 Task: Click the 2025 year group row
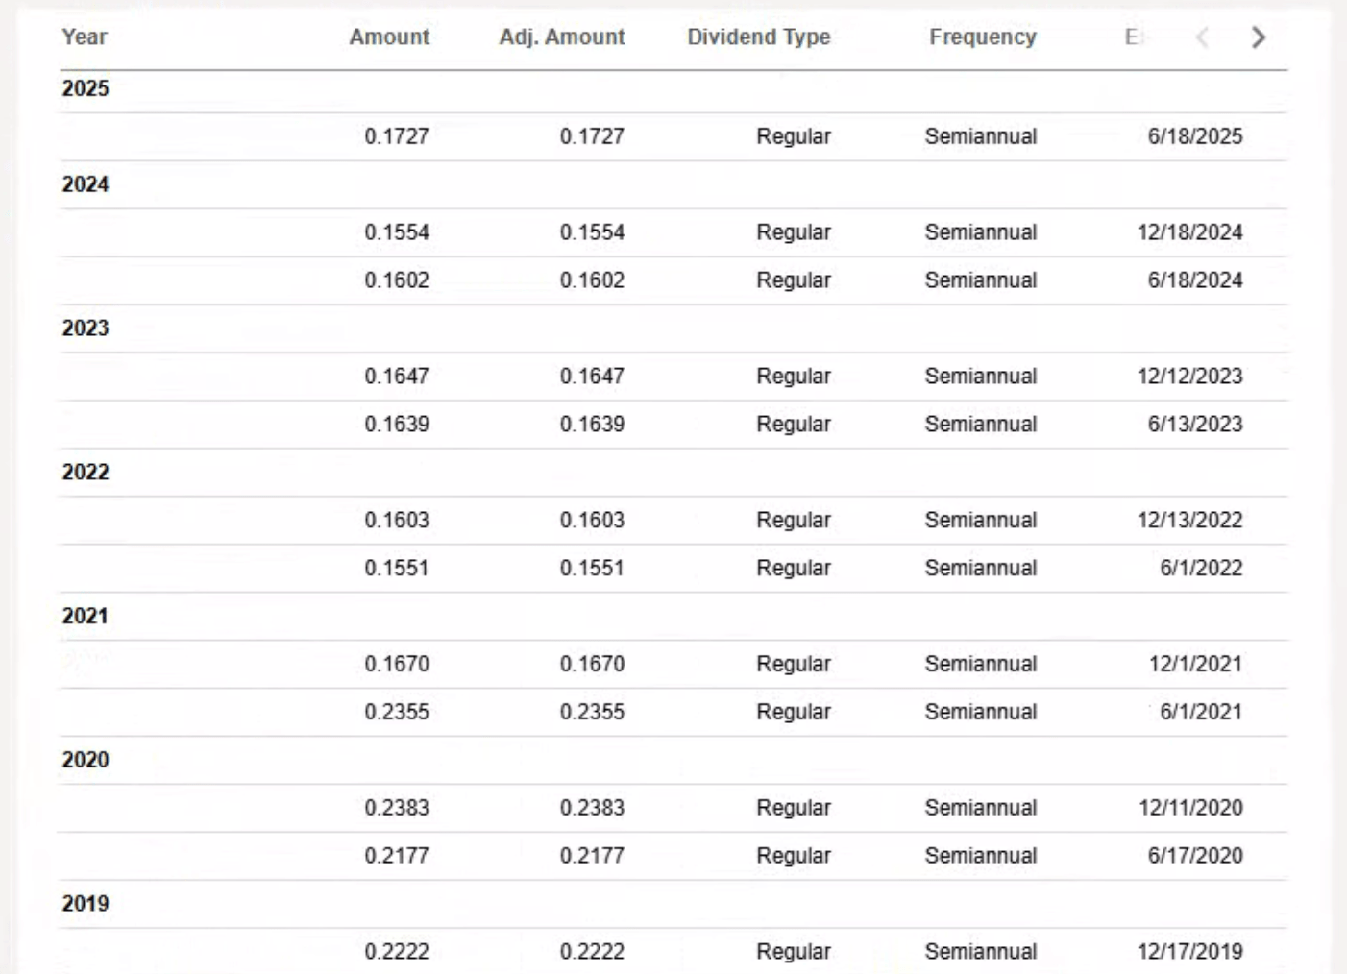tap(86, 88)
